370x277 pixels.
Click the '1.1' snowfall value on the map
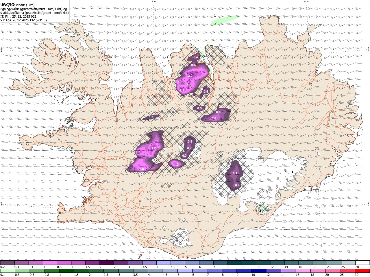pos(182,90)
